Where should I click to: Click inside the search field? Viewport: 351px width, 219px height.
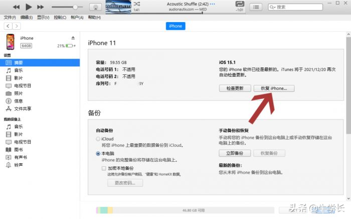295,7
